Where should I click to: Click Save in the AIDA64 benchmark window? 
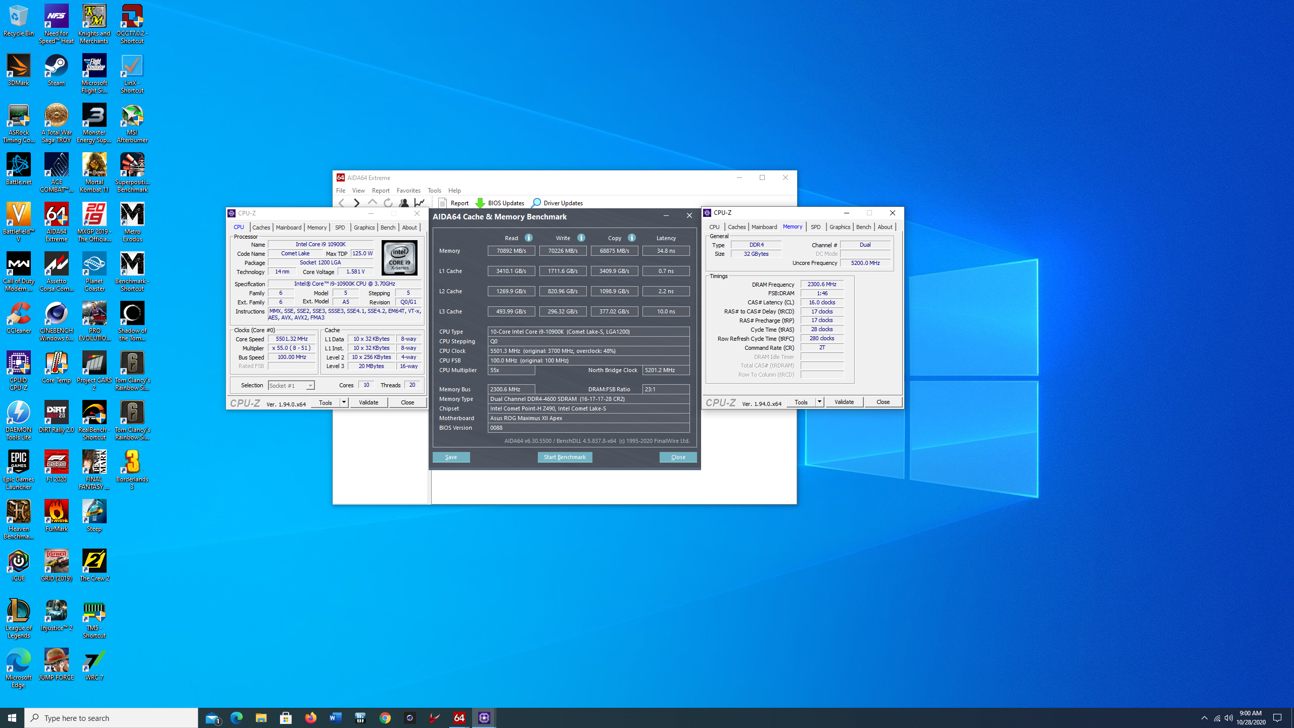451,457
